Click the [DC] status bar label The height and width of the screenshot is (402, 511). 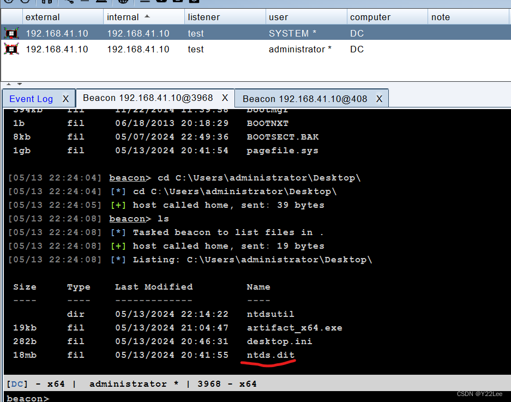pyautogui.click(x=17, y=384)
